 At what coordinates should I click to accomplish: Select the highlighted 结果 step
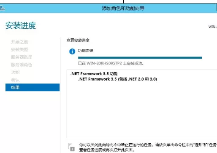(33, 87)
